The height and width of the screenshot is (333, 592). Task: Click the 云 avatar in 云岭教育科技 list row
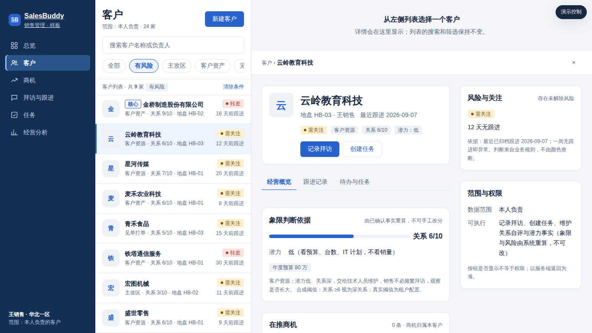tap(111, 139)
